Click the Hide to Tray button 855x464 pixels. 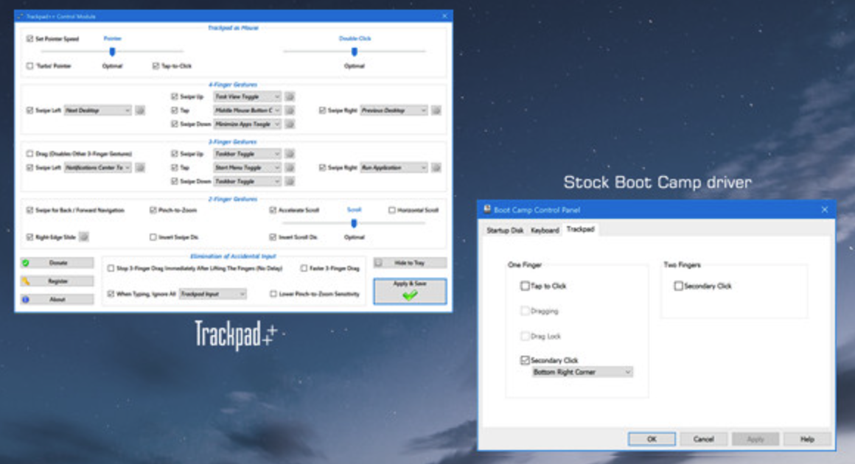(x=410, y=263)
